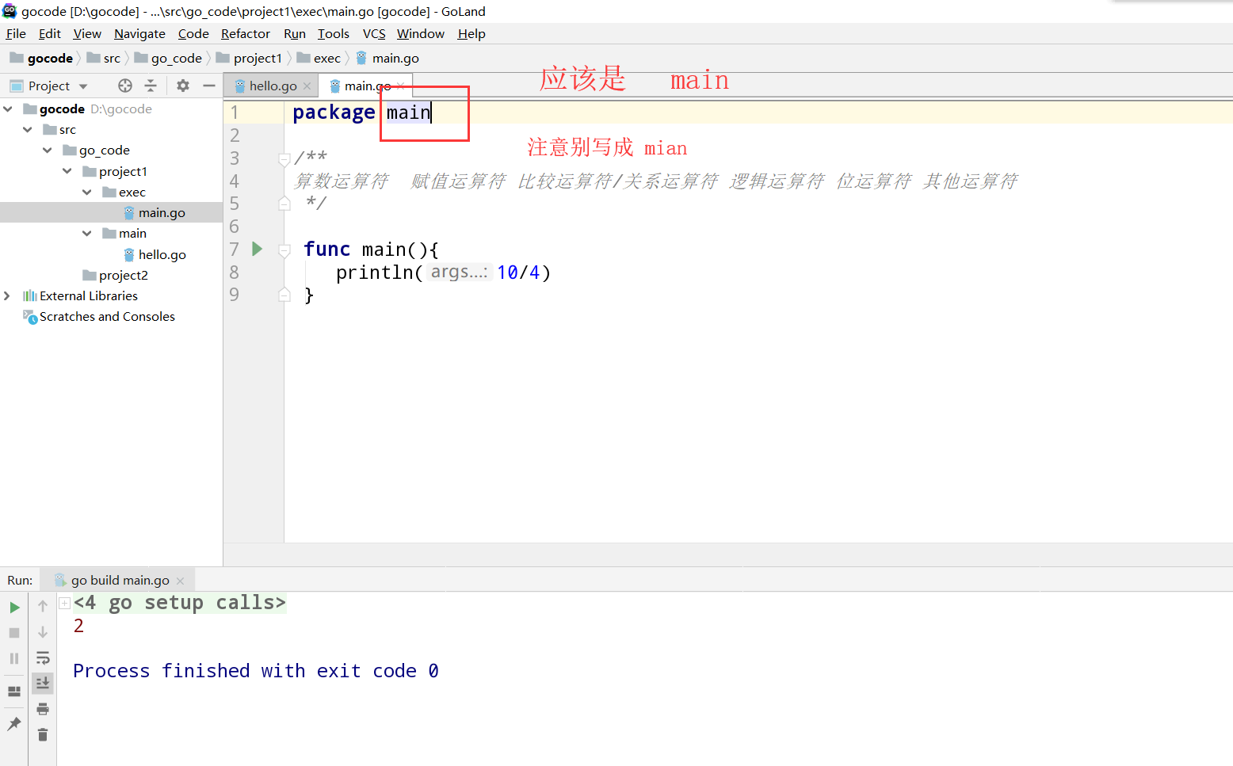Click the pause output icon in Run panel

click(x=14, y=658)
